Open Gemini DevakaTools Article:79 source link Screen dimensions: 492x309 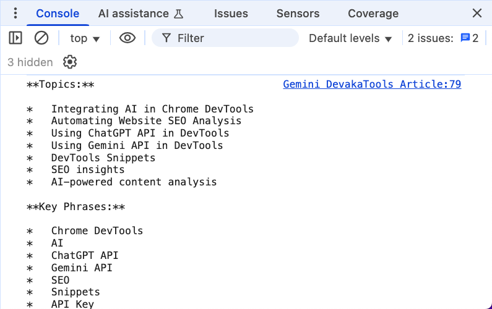[x=372, y=84]
